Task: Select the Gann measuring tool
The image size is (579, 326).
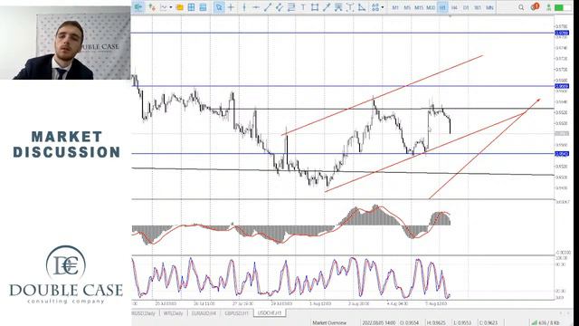Action: coord(350,7)
